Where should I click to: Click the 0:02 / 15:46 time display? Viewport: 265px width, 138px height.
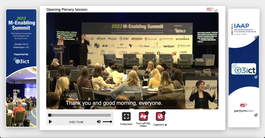click(x=76, y=122)
